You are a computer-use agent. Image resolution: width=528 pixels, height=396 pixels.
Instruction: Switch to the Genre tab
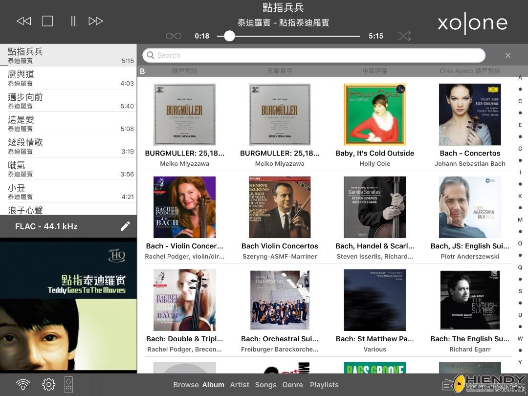click(293, 385)
